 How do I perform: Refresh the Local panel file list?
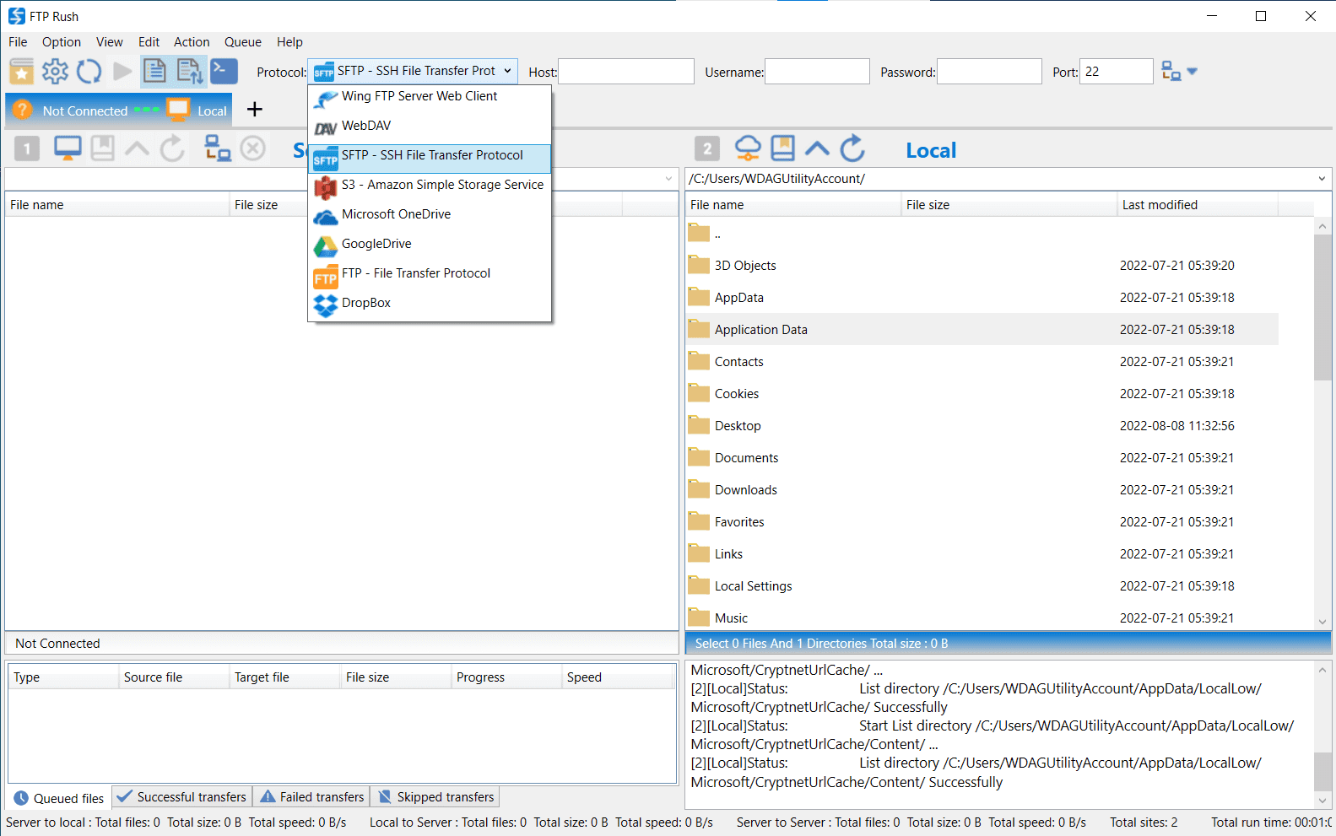tap(852, 148)
